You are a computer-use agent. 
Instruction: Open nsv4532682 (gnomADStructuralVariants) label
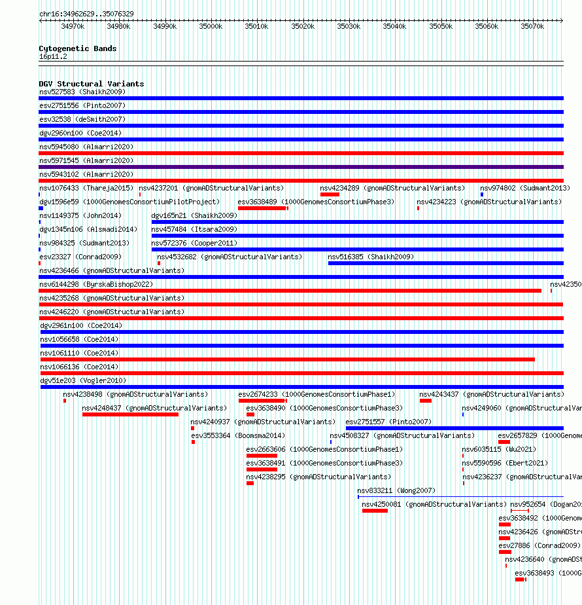pos(230,257)
